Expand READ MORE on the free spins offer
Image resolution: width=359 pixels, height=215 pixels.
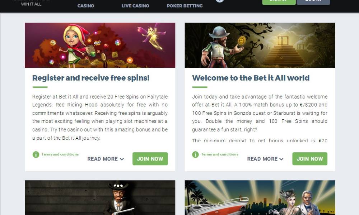tap(106, 159)
